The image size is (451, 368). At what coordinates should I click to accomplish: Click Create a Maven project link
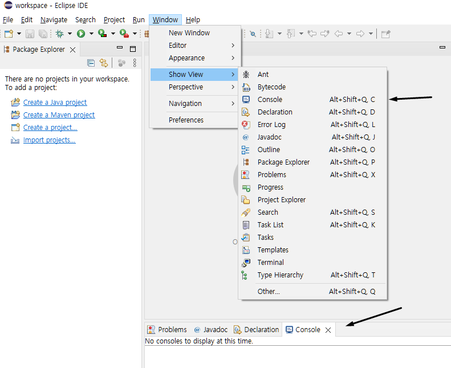coord(59,115)
